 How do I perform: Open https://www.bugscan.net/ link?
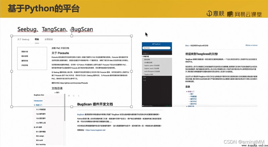pyautogui.click(x=95, y=130)
